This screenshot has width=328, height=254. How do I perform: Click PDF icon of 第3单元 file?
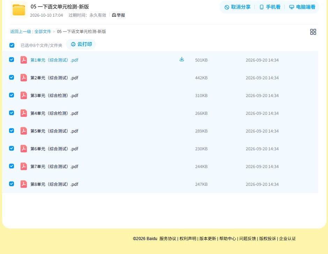(24, 95)
